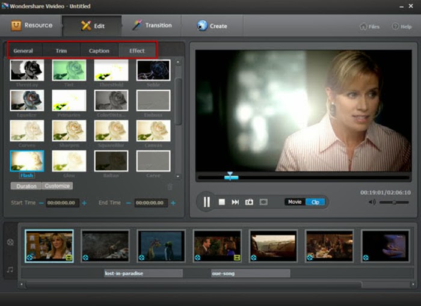This screenshot has width=421, height=306.
Task: Choose the Glow effect thumbnail
Action: click(x=69, y=161)
